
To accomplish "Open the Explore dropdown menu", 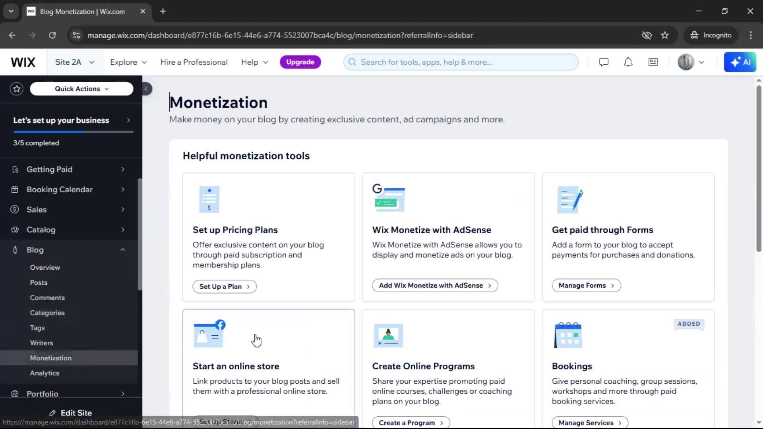I will point(128,62).
